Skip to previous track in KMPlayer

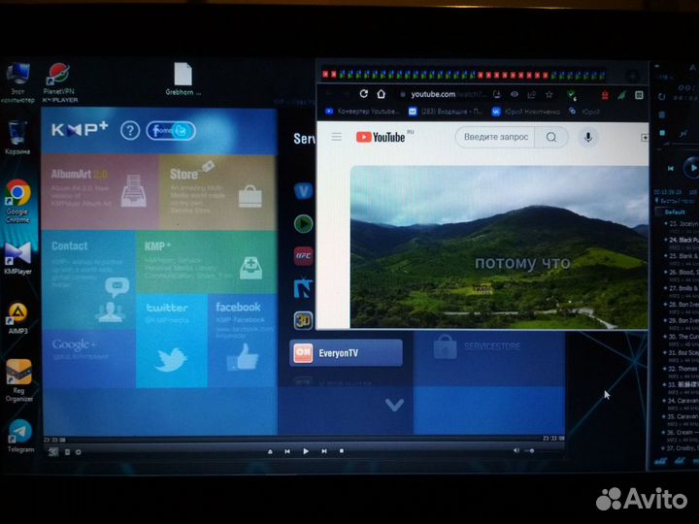[x=287, y=451]
